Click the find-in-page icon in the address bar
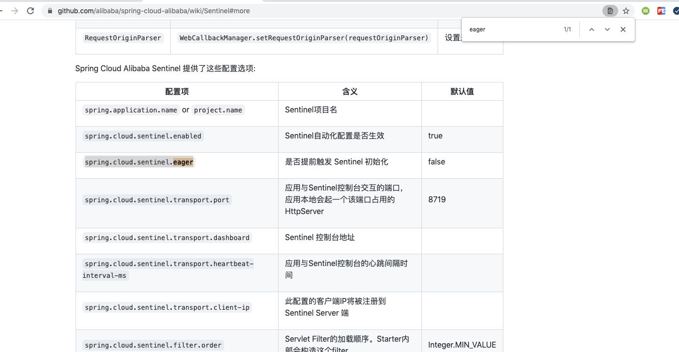Image resolution: width=679 pixels, height=352 pixels. (610, 10)
